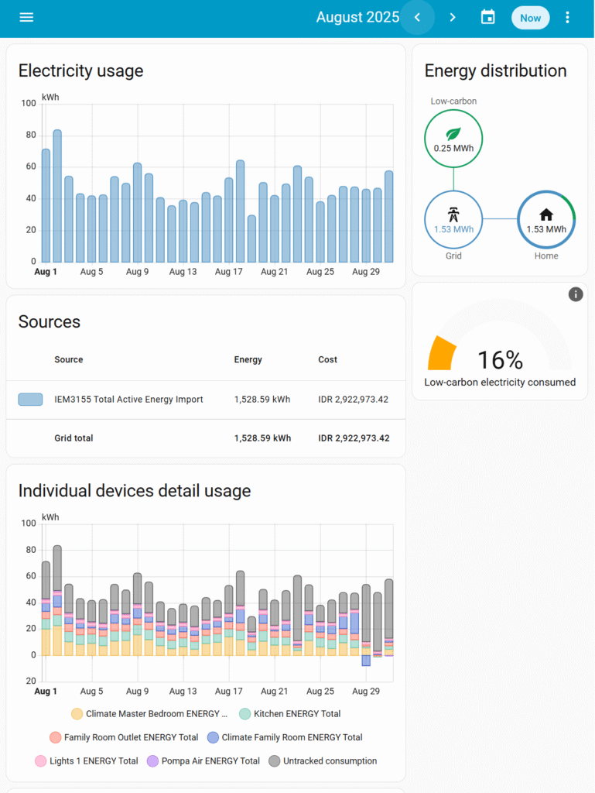Image resolution: width=595 pixels, height=793 pixels.
Task: Click the Low-carbon leaf icon circle
Action: 453,139
